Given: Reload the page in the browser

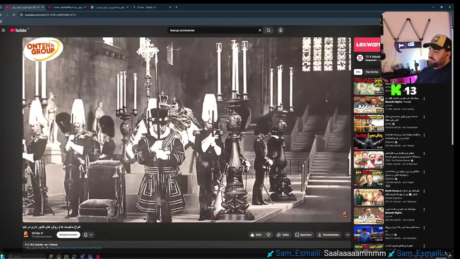Looking at the screenshot, I should click(x=14, y=15).
